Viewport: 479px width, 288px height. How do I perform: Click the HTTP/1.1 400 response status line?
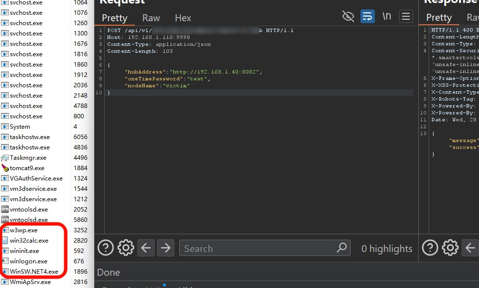click(455, 30)
